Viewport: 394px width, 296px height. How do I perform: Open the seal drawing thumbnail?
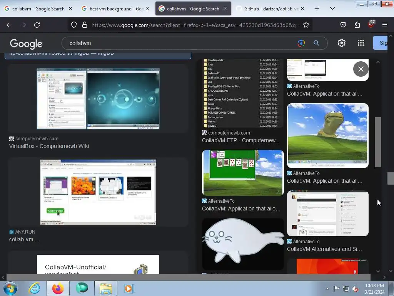(x=243, y=244)
